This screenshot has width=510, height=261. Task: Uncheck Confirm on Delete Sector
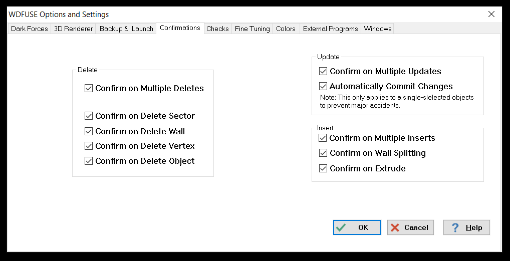[x=89, y=116]
